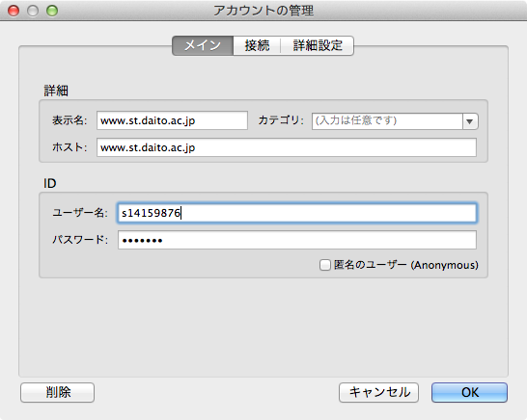
Task: Switch to the メイン tab
Action: tap(203, 45)
